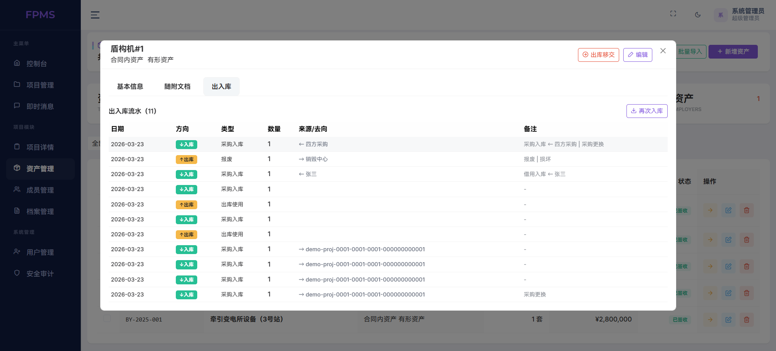Viewport: 776px width, 351px height.
Task: Check the BY-2025-001 row checkbox
Action: tap(107, 318)
